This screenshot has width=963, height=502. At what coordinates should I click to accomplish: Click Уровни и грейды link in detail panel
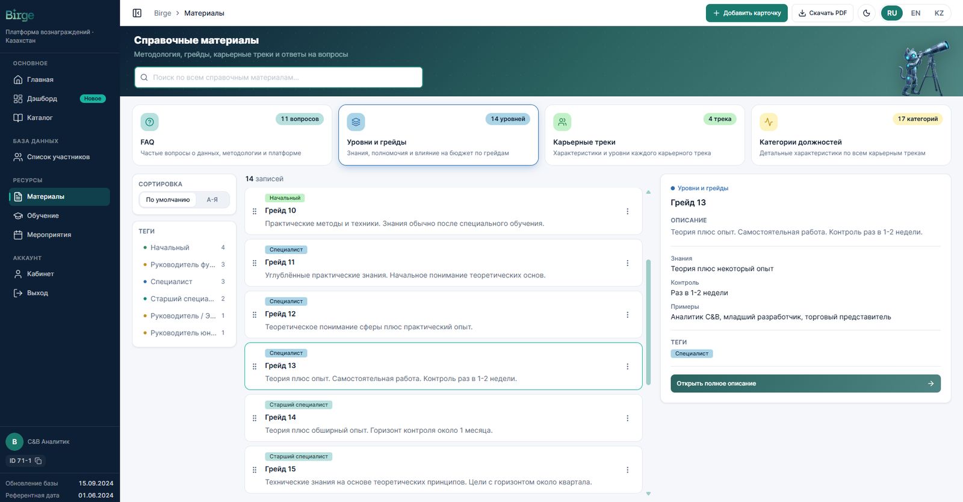pyautogui.click(x=703, y=188)
